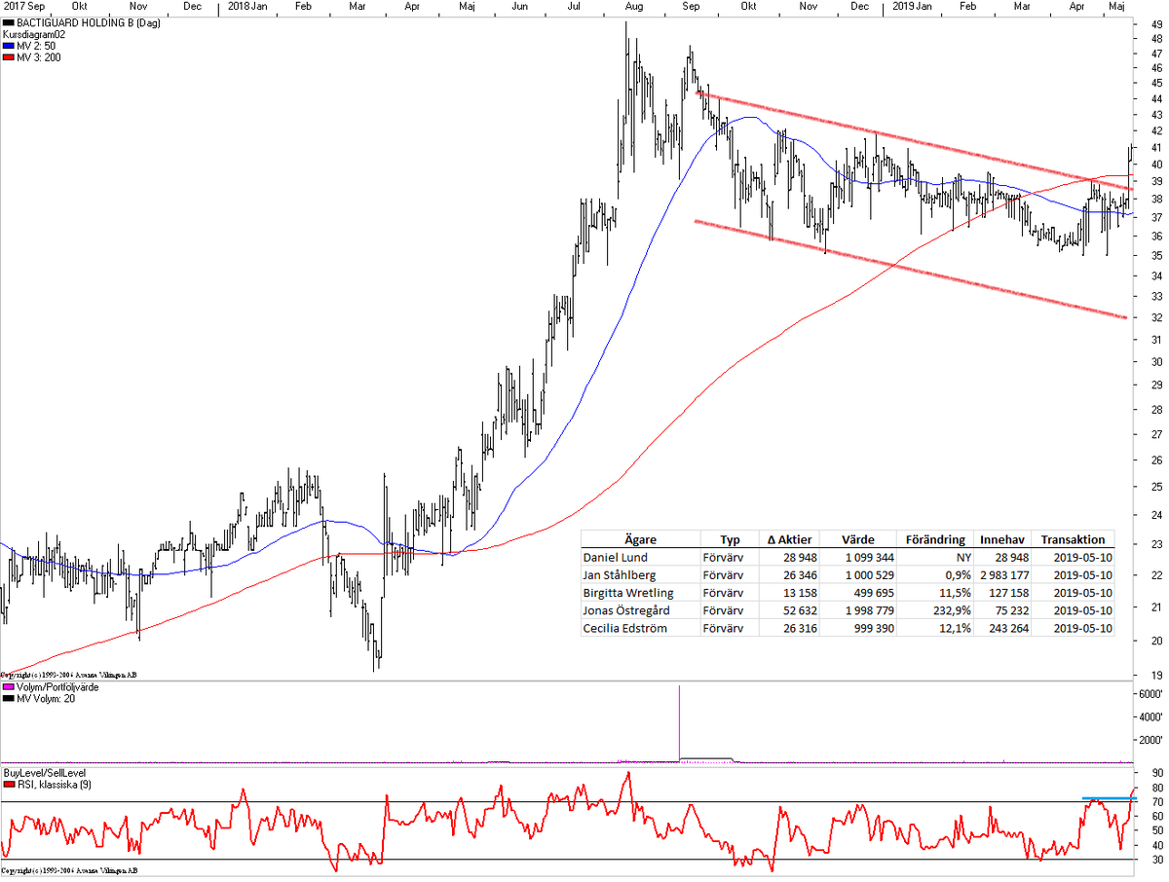
Task: Click the BuyLevel/SellLevel legend label
Action: [x=45, y=771]
